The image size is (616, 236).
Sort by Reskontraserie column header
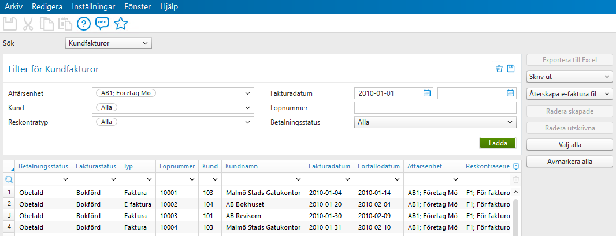coord(487,166)
